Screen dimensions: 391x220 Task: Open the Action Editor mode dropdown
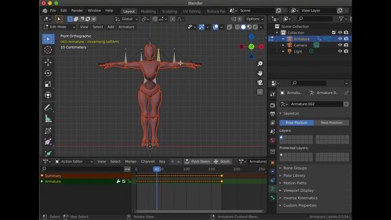point(74,161)
